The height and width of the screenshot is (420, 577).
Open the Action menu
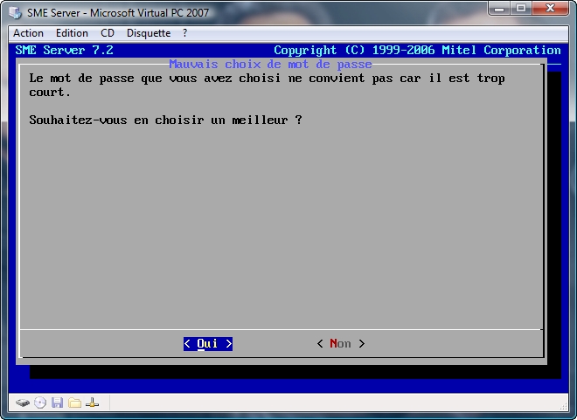click(x=28, y=33)
